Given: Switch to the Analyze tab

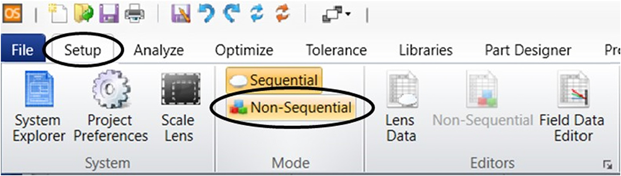Looking at the screenshot, I should click(158, 50).
